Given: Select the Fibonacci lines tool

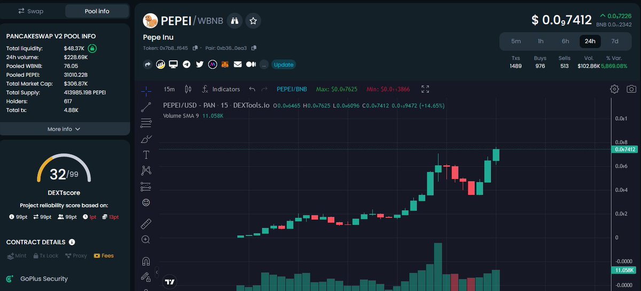Looking at the screenshot, I should [146, 123].
